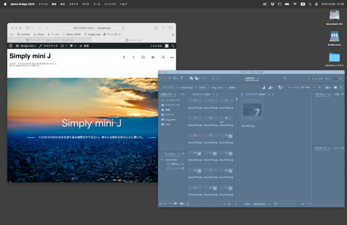Click Facebook icon on Simply mini J site
The height and width of the screenshot is (225, 347).
click(124, 57)
